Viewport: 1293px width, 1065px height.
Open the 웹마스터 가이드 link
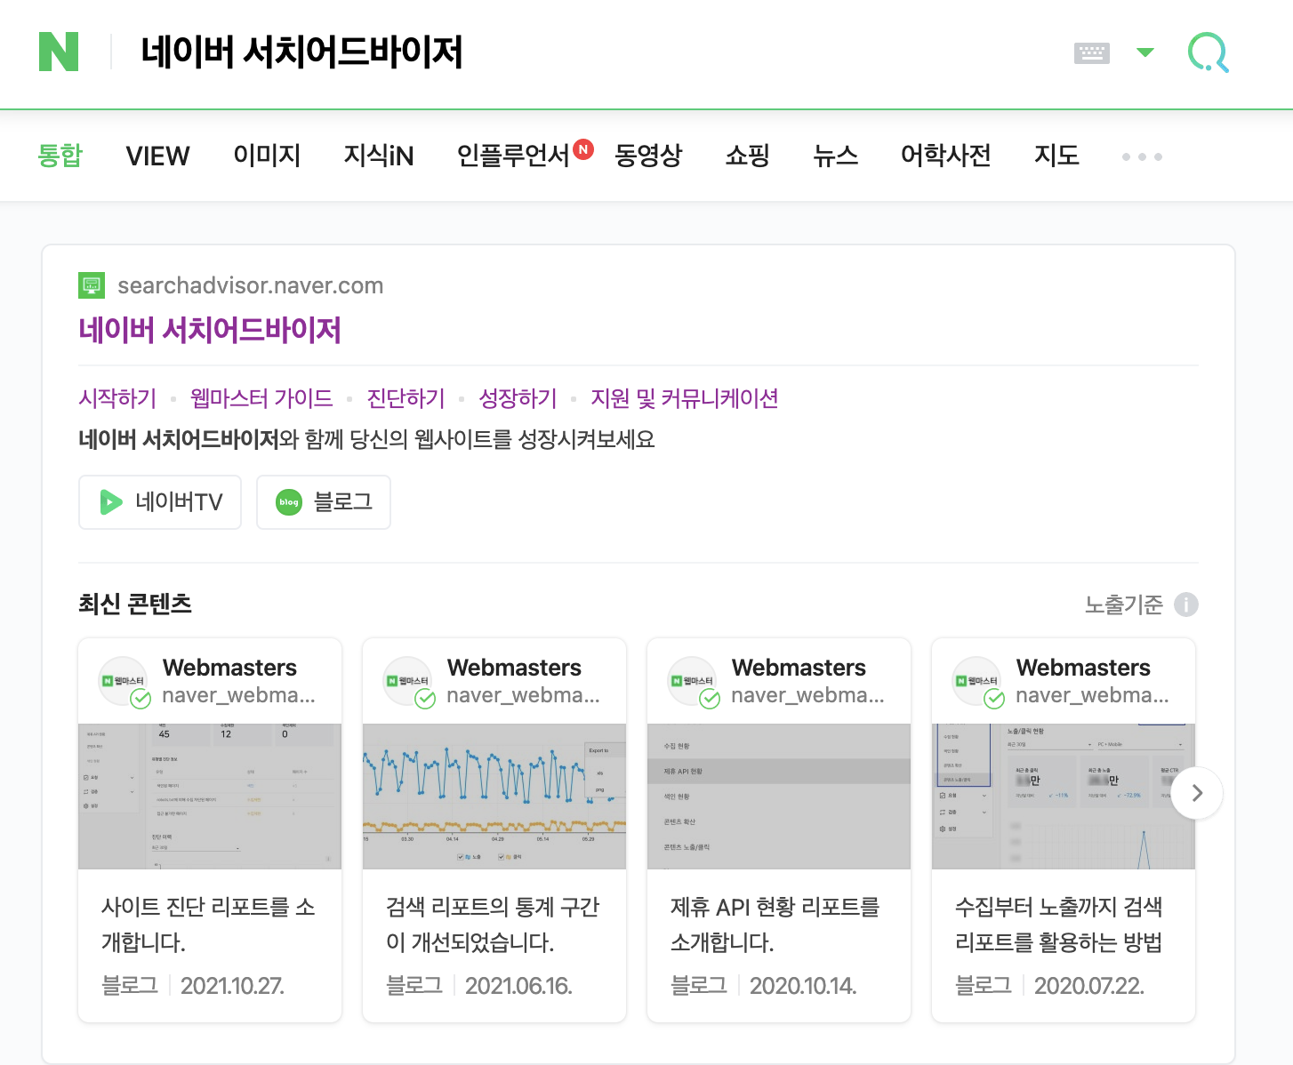coord(261,398)
